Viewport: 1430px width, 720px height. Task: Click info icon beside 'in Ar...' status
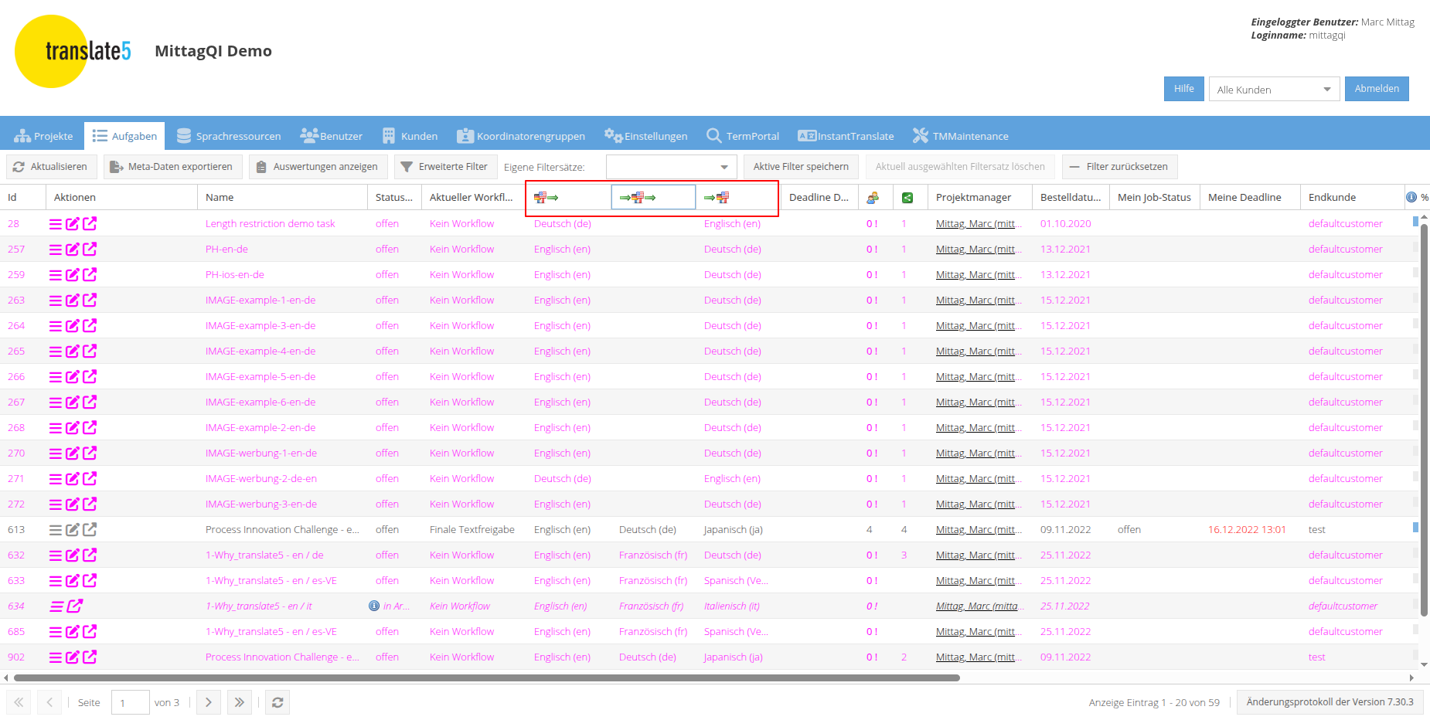pyautogui.click(x=374, y=606)
